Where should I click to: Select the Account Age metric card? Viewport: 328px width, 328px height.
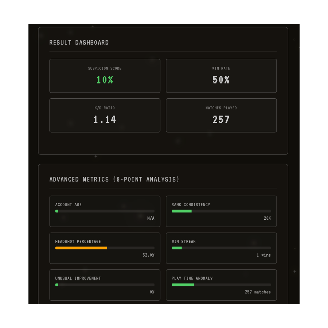(105, 211)
